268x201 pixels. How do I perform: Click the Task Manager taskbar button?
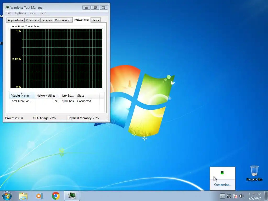point(72,196)
